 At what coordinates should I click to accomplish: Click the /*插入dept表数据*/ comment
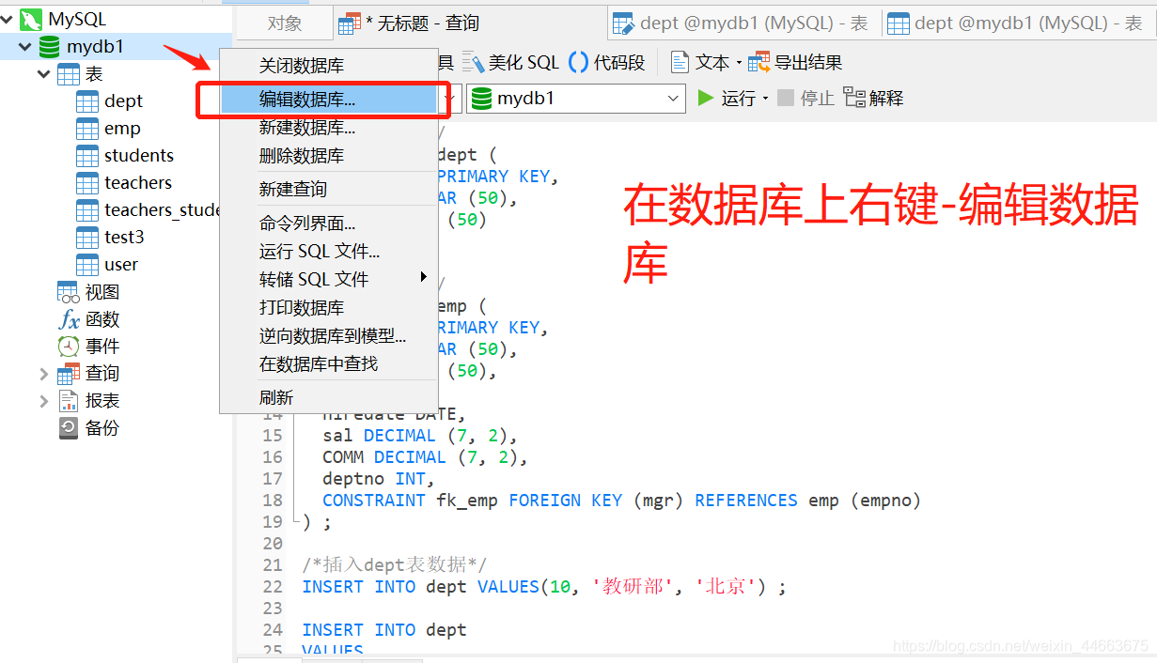(395, 564)
